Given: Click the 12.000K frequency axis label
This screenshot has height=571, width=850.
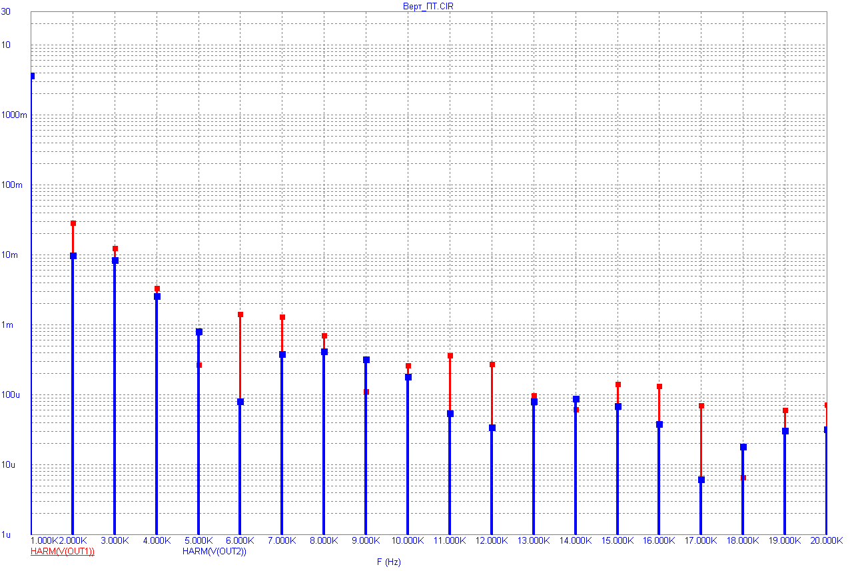Looking at the screenshot, I should coord(492,540).
